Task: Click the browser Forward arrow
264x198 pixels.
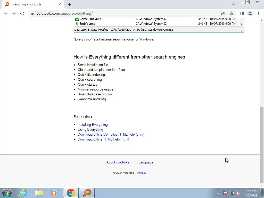Action: [14, 13]
